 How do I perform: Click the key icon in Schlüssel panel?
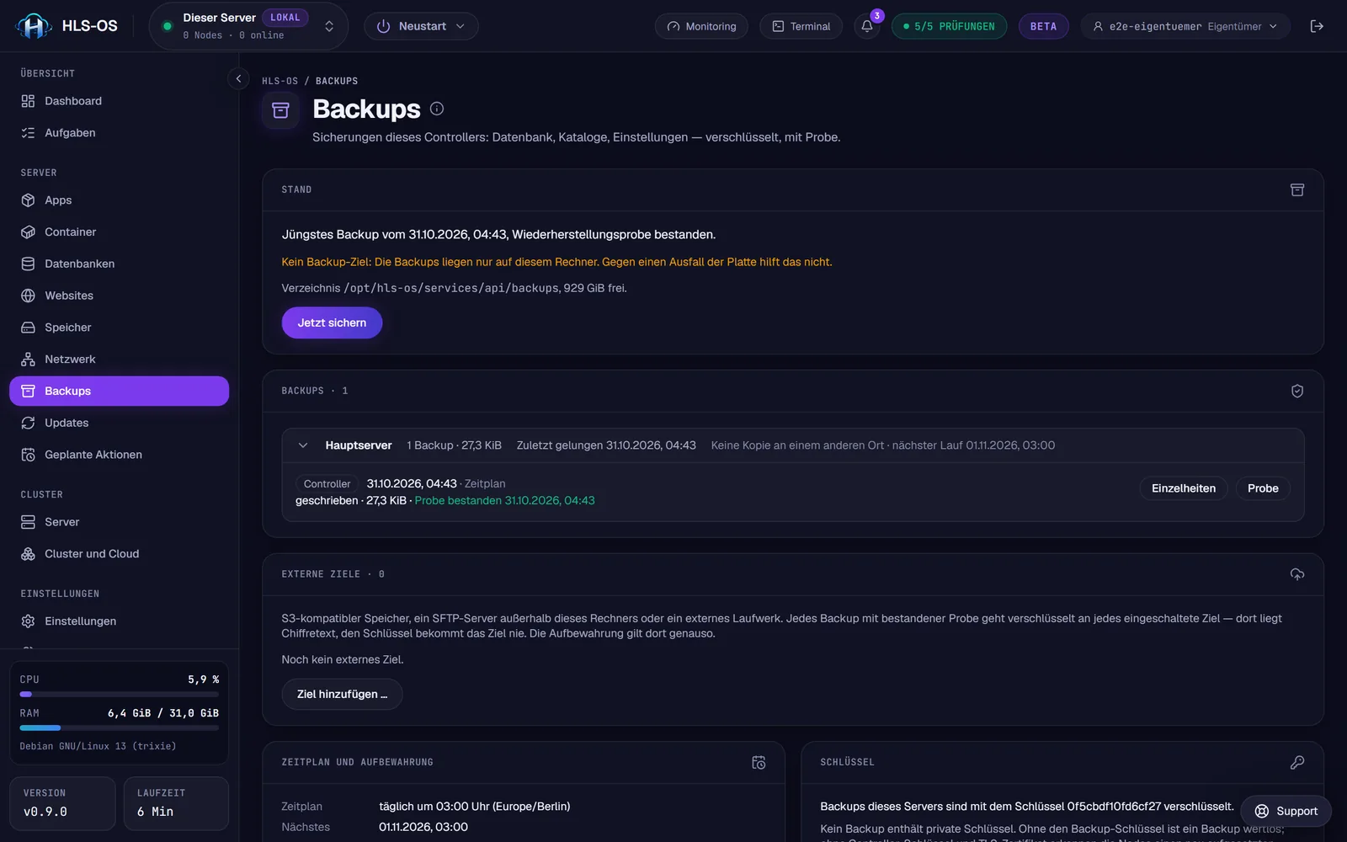tap(1297, 762)
